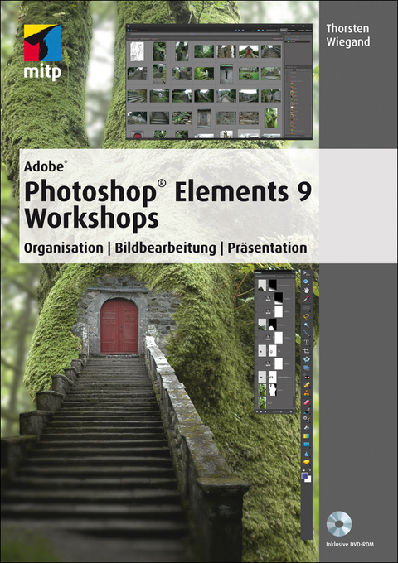The height and width of the screenshot is (563, 398).
Task: Select the Eyedropper tool
Action: tap(306, 299)
